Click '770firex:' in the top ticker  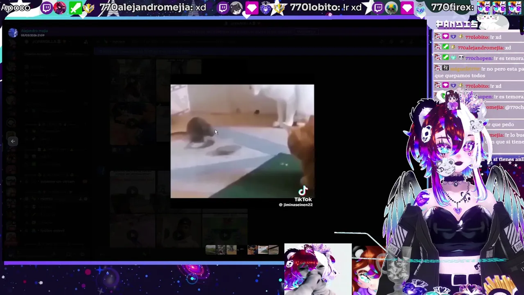(x=452, y=7)
